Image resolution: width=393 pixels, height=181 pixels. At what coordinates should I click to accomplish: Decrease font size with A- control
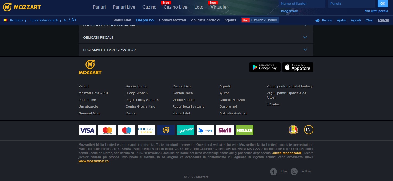coord(65,20)
